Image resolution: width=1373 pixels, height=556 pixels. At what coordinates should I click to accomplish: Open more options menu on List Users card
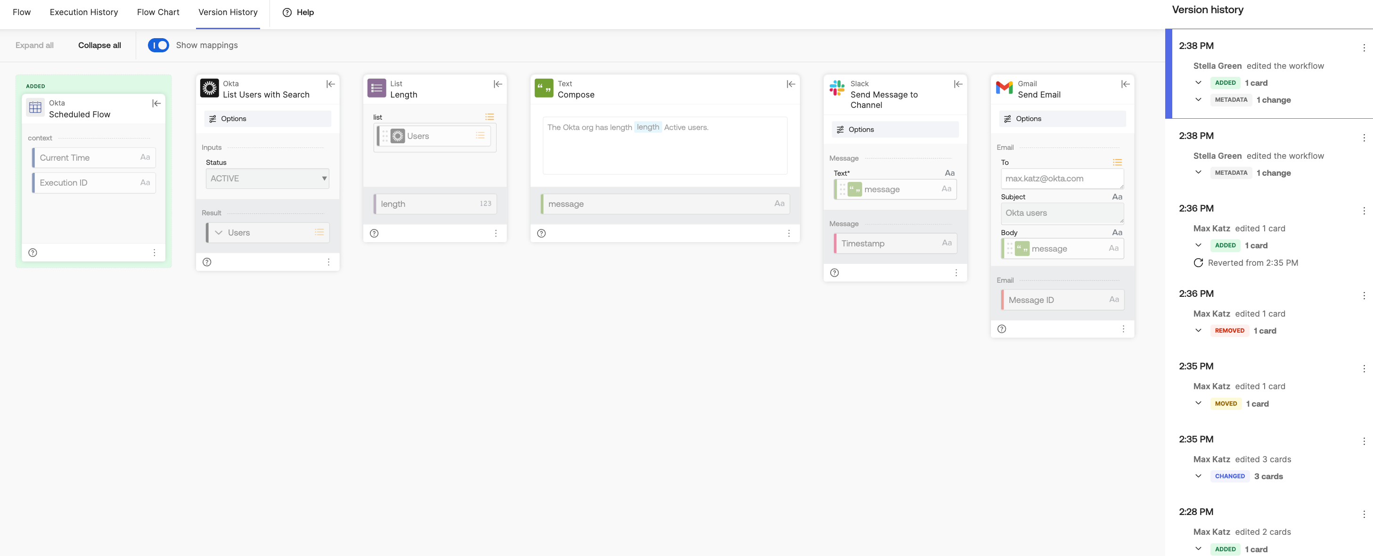point(329,262)
